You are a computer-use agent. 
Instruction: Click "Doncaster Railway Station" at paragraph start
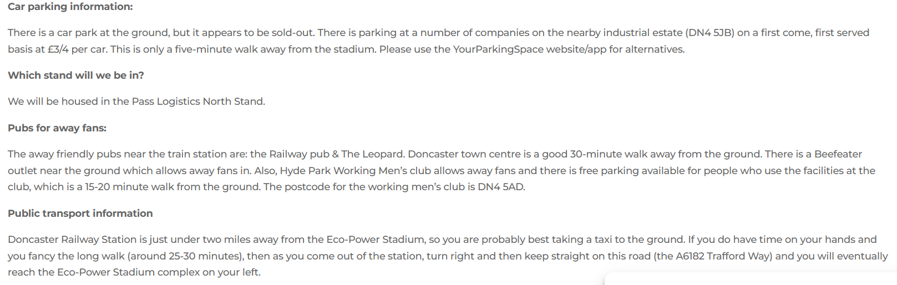click(72, 240)
